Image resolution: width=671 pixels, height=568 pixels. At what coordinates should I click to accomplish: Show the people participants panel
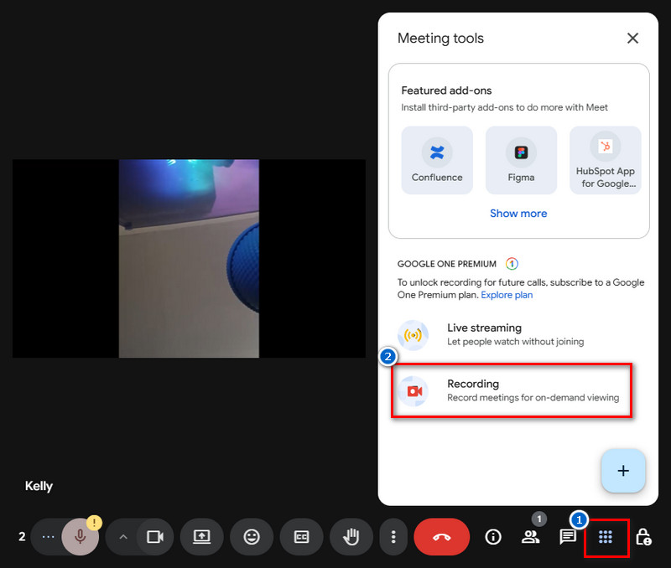(x=530, y=537)
